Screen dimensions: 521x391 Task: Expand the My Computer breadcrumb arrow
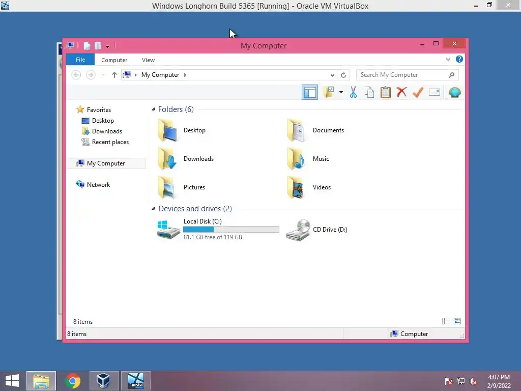185,75
